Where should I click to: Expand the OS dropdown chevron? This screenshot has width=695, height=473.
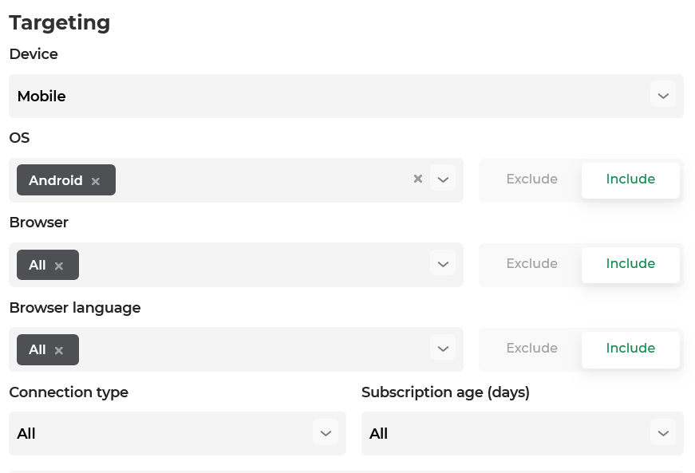coord(443,179)
